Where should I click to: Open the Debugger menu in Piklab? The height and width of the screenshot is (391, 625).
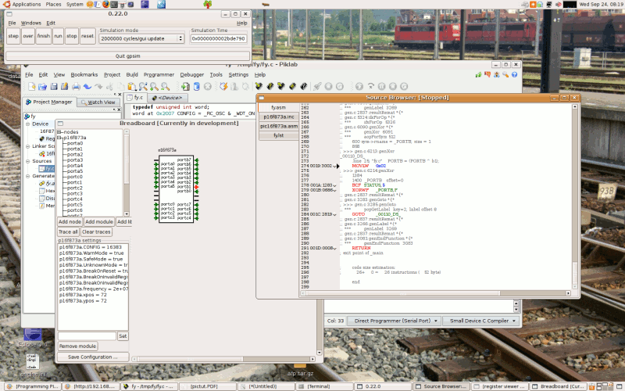pyautogui.click(x=191, y=74)
